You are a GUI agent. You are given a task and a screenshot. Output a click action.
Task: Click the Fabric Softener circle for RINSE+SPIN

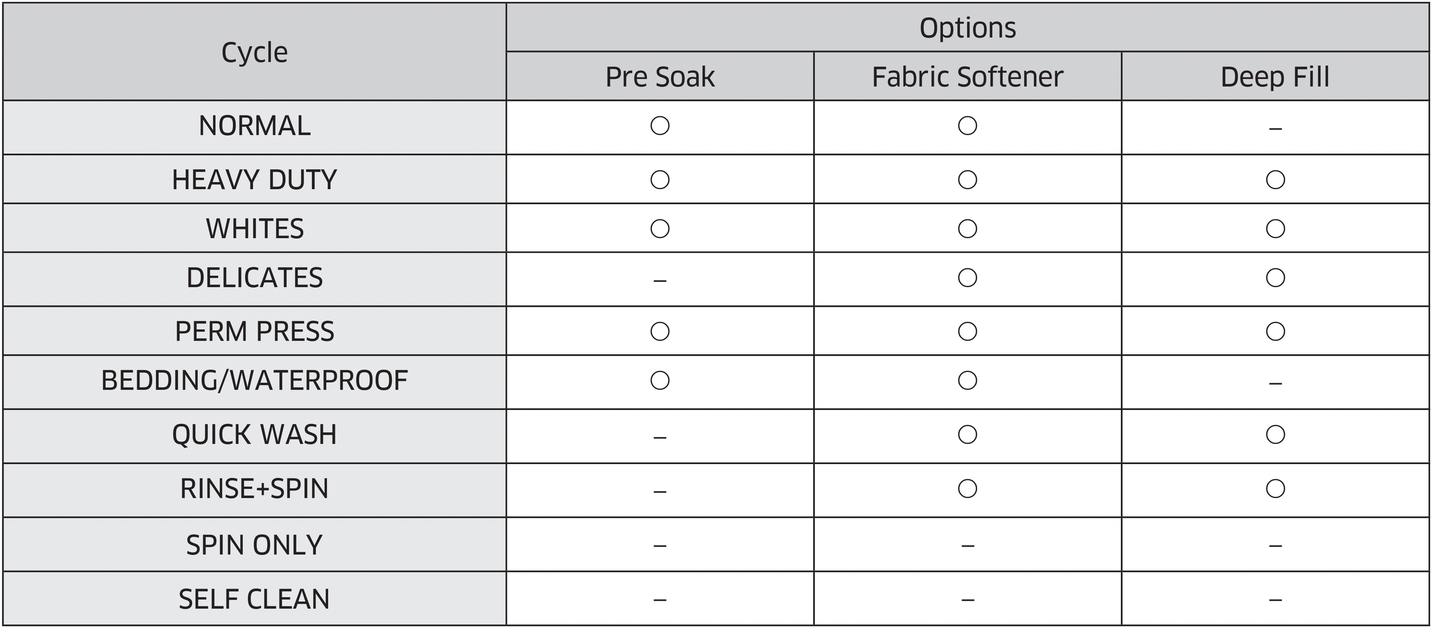coord(967,488)
